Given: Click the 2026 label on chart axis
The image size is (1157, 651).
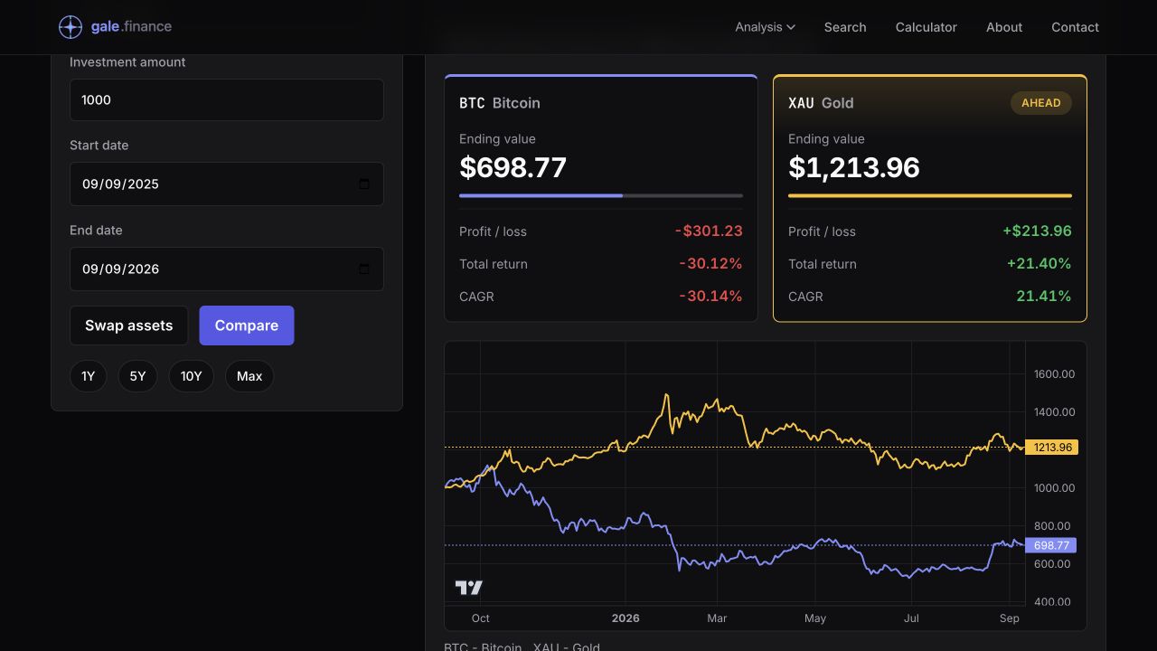Looking at the screenshot, I should pos(626,618).
